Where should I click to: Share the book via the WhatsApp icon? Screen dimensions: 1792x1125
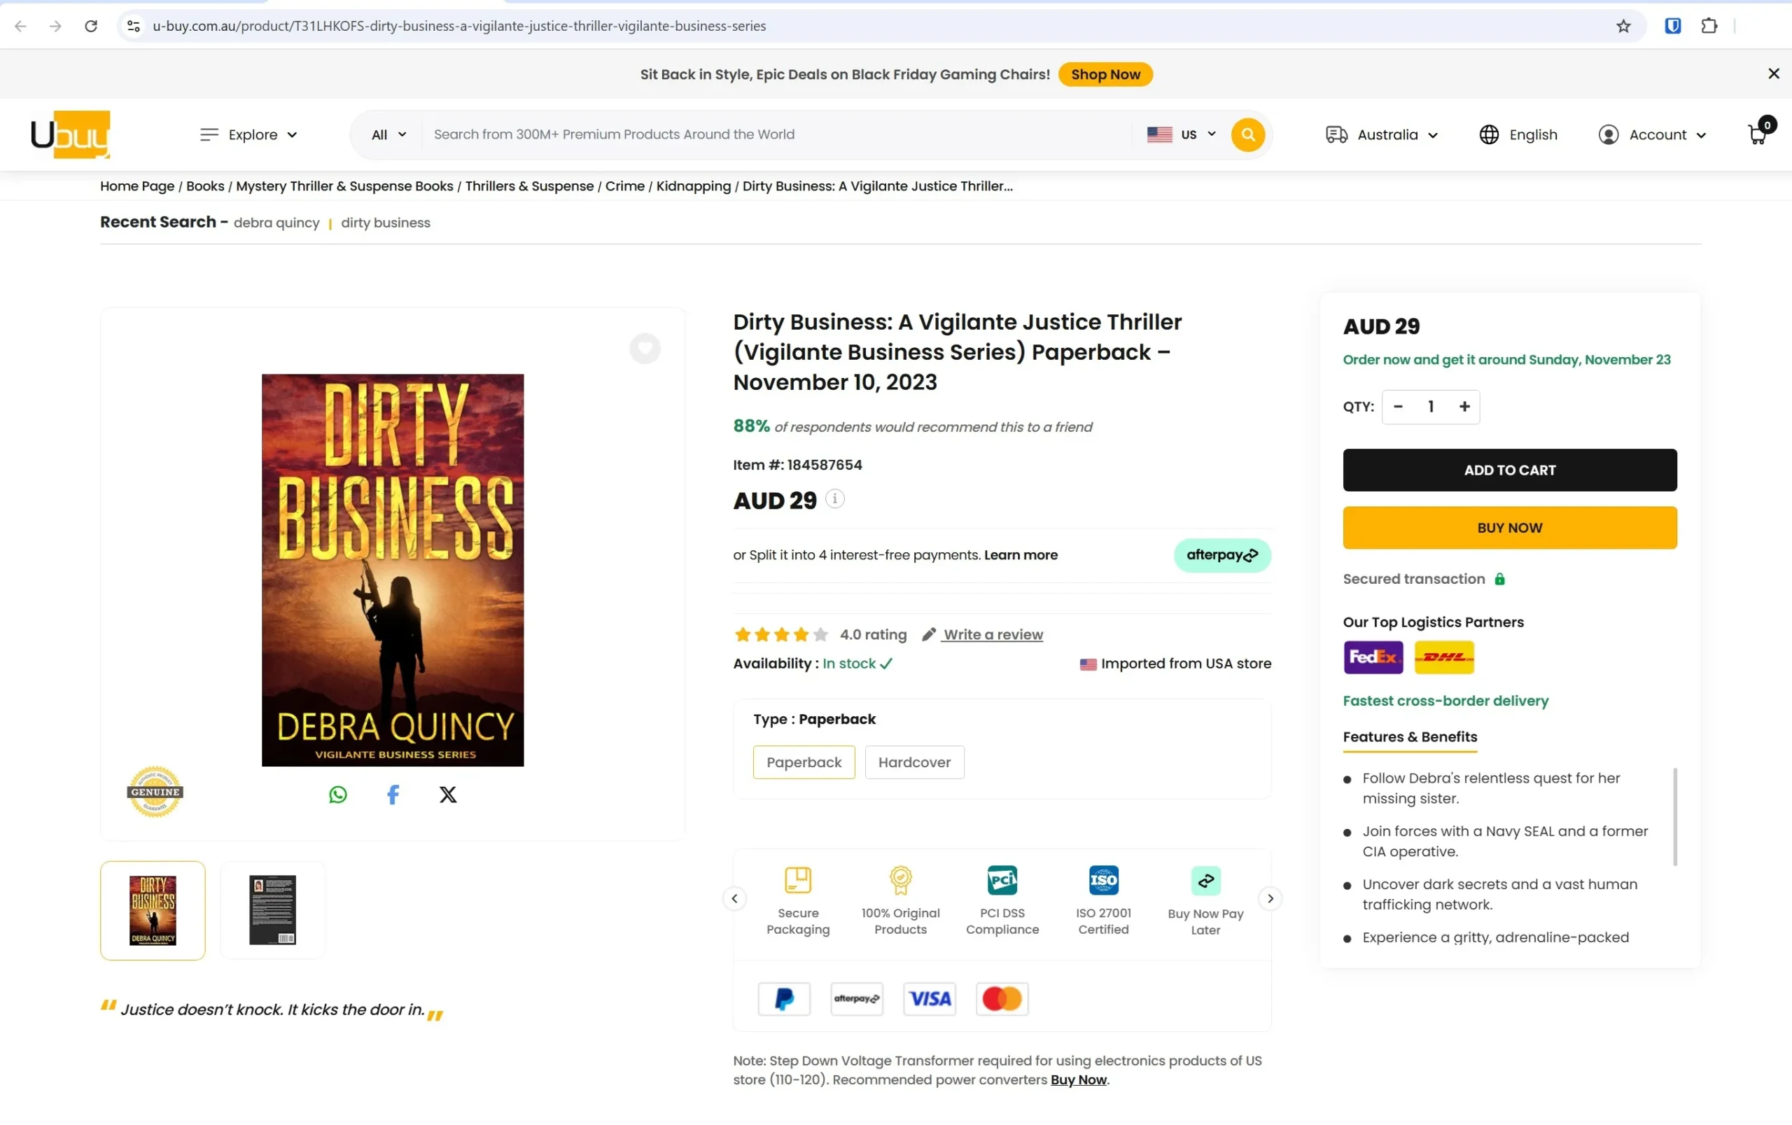[x=337, y=794]
